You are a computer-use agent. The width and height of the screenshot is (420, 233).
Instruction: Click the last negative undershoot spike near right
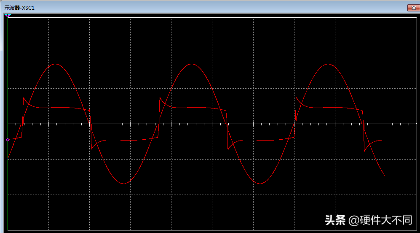tap(364, 151)
